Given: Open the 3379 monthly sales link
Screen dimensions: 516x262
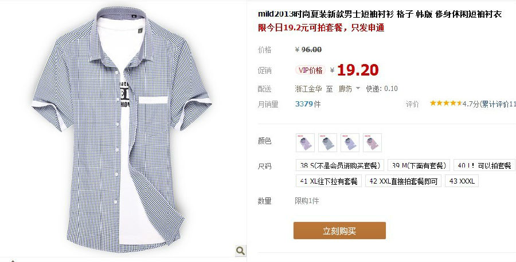Looking at the screenshot, I should pos(304,104).
